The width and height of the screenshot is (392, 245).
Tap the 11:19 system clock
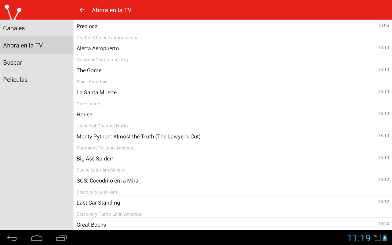pos(359,238)
